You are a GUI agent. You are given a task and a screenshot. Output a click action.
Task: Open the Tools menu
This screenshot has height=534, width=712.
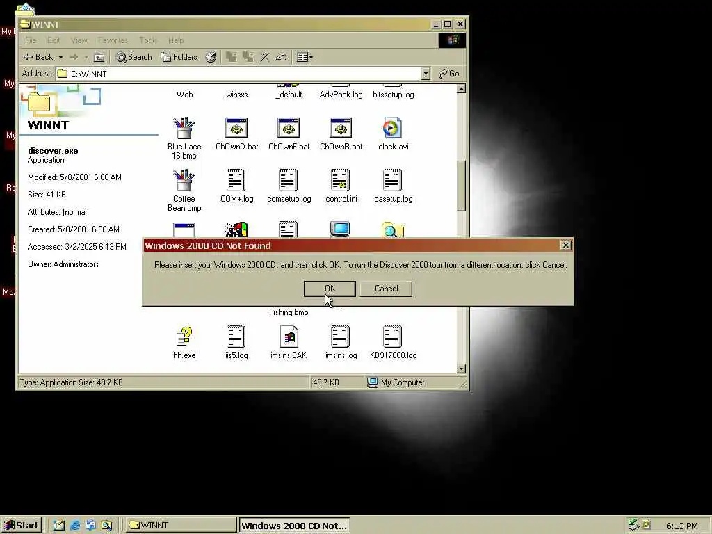tap(148, 40)
